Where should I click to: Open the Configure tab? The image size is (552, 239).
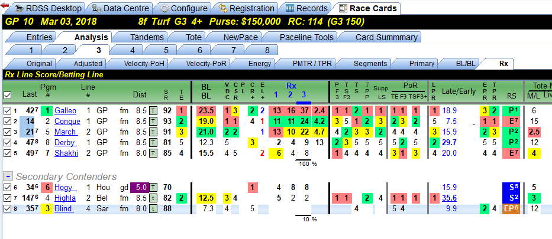coord(183,8)
